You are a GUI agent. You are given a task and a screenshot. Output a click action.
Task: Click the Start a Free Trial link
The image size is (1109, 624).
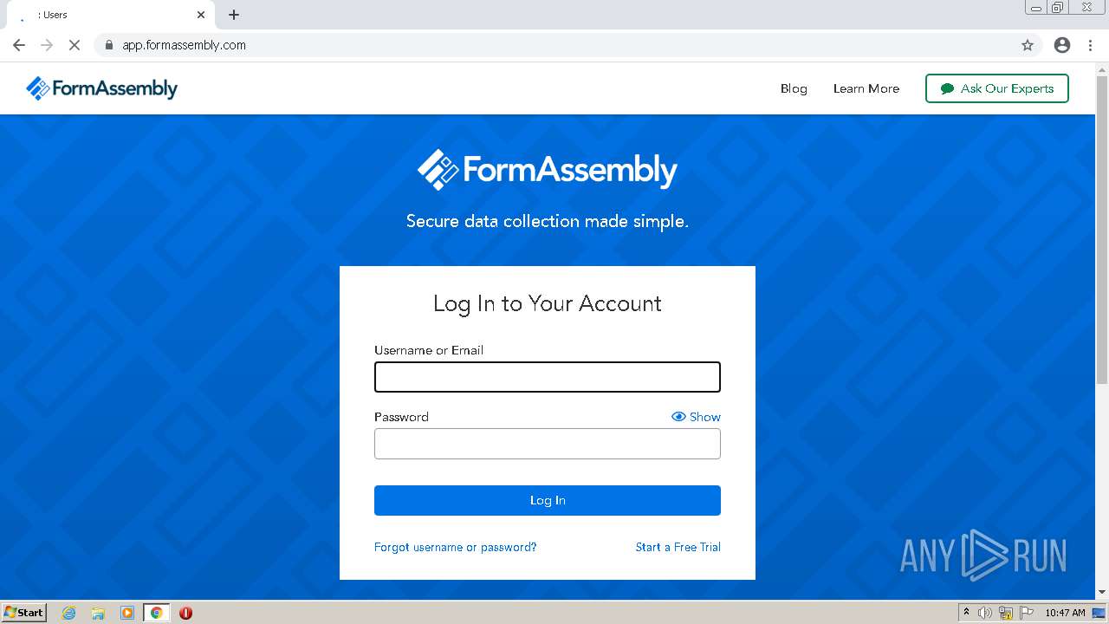678,547
